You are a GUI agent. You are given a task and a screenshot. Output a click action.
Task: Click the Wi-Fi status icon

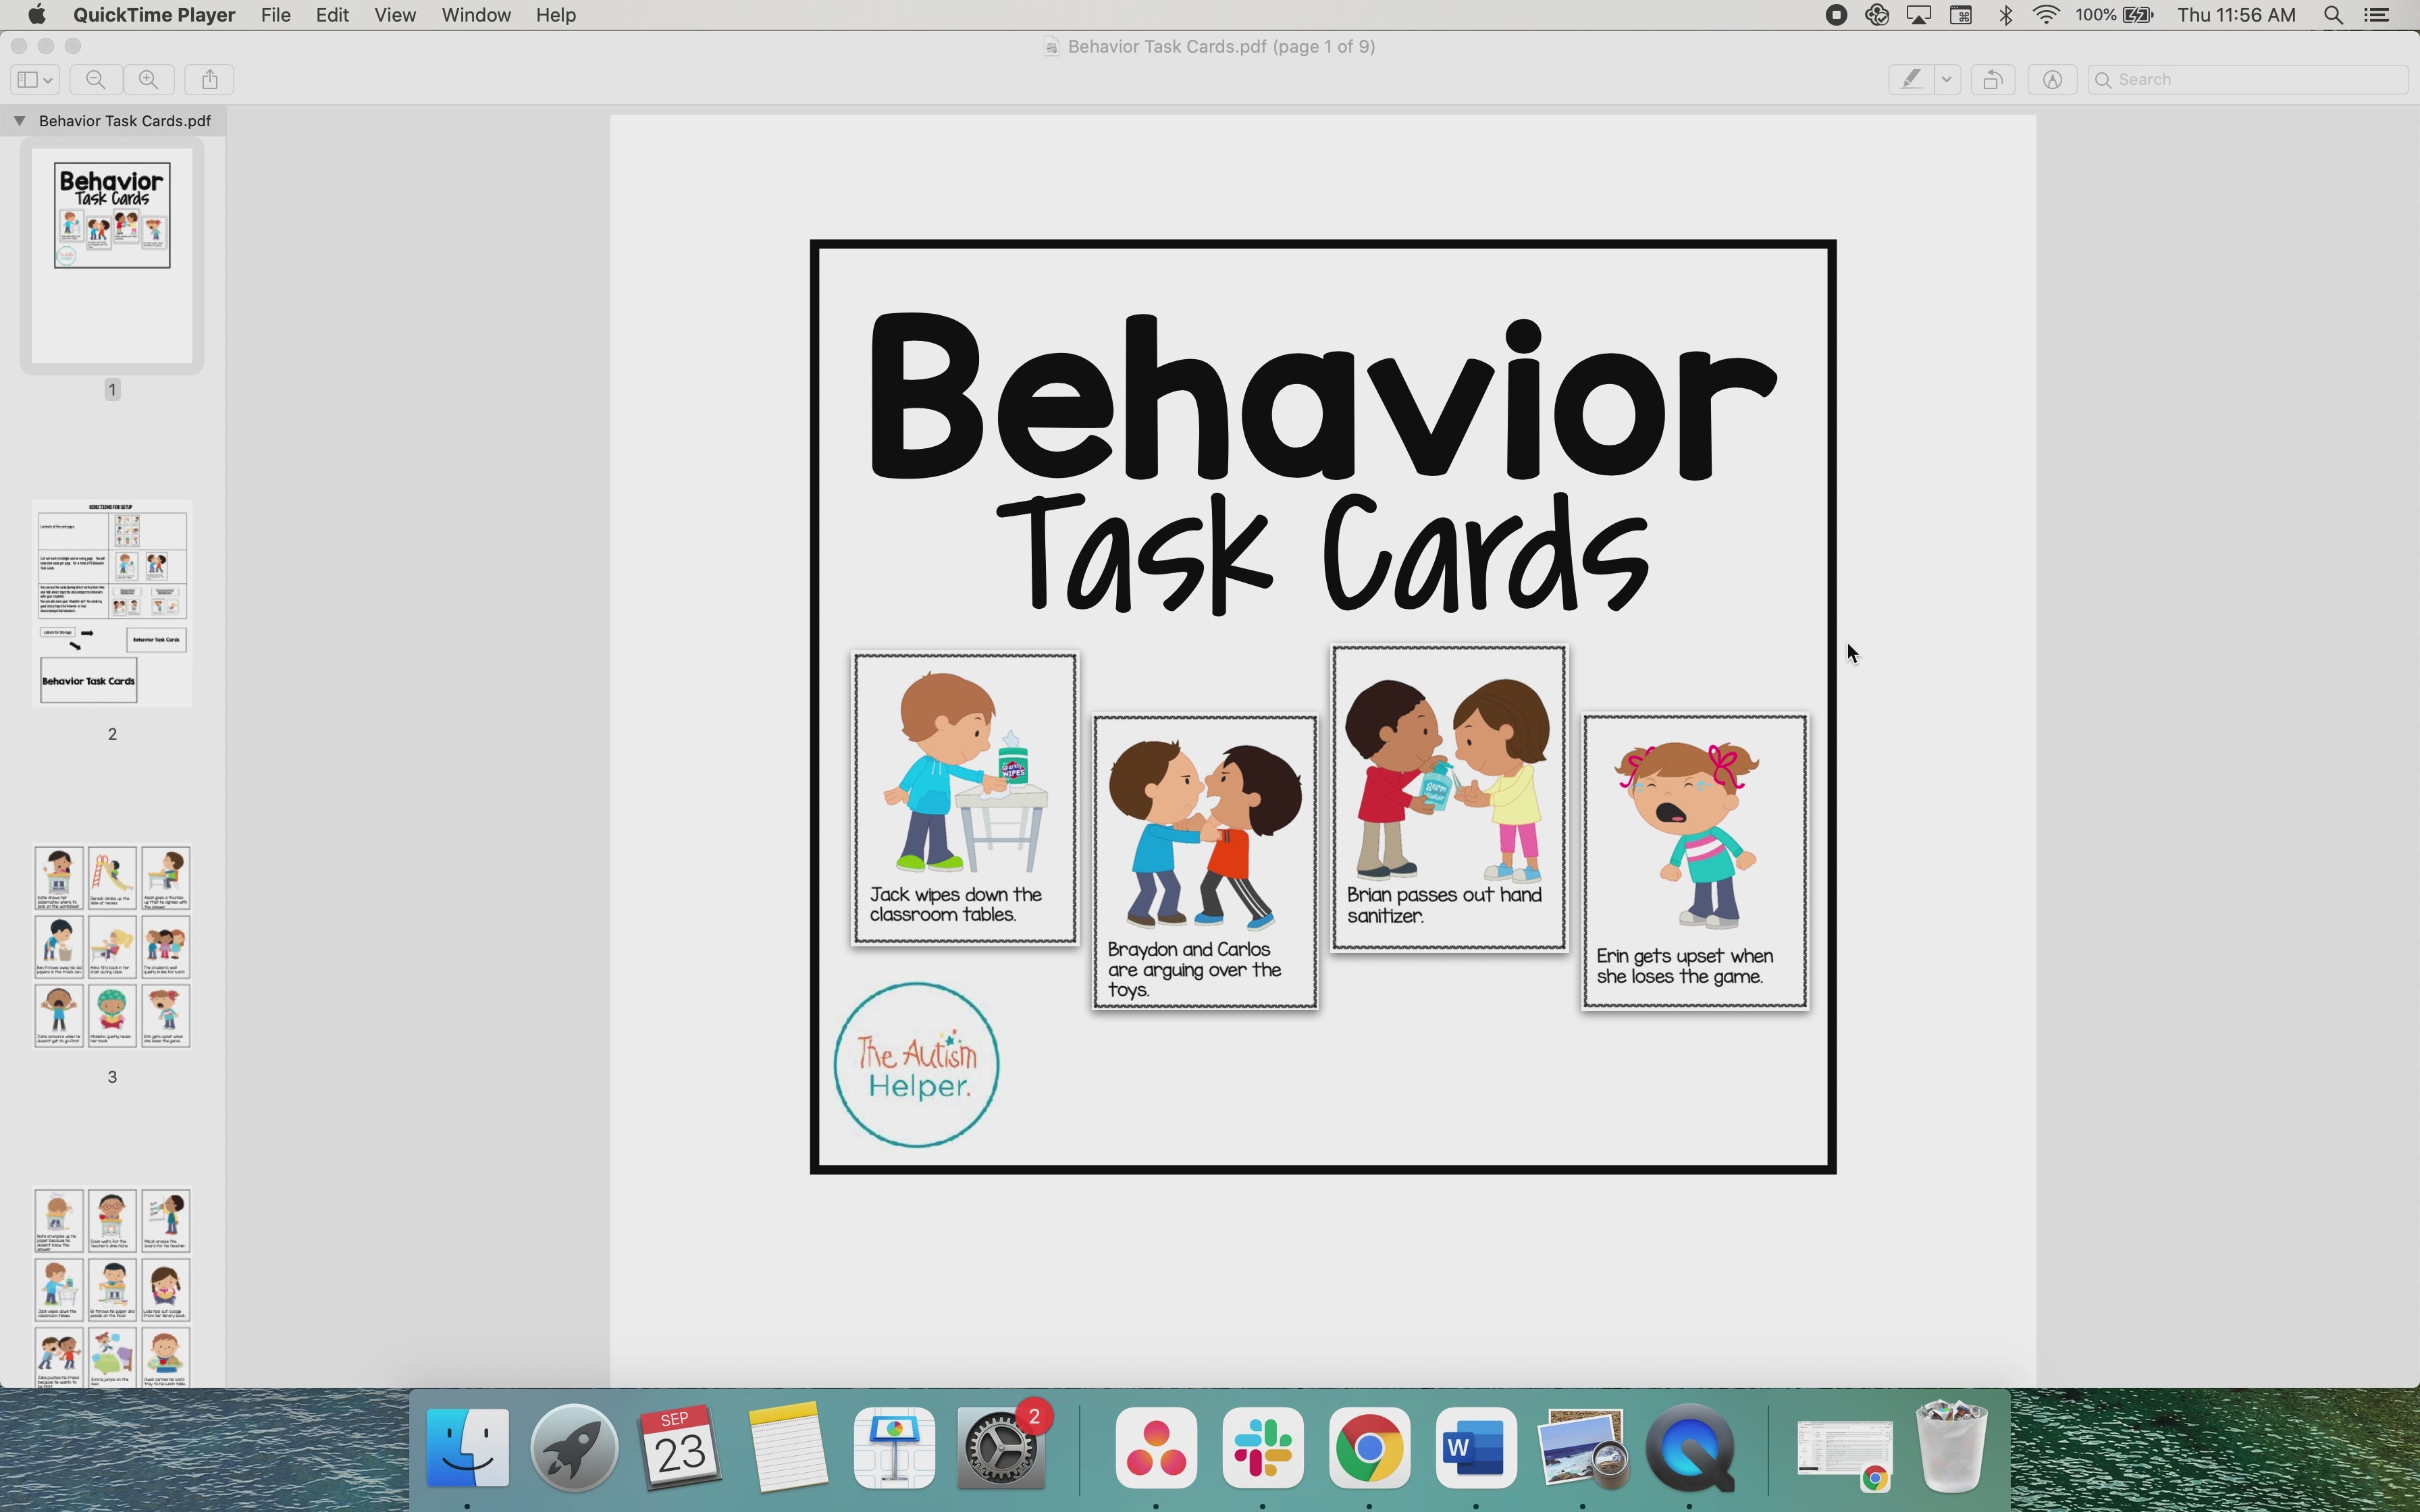[2046, 15]
